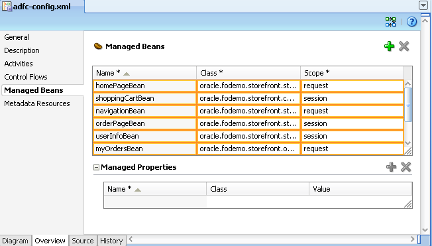Click the Managed Beans table scrollbar thumb
432x246 pixels.
[x=408, y=105]
